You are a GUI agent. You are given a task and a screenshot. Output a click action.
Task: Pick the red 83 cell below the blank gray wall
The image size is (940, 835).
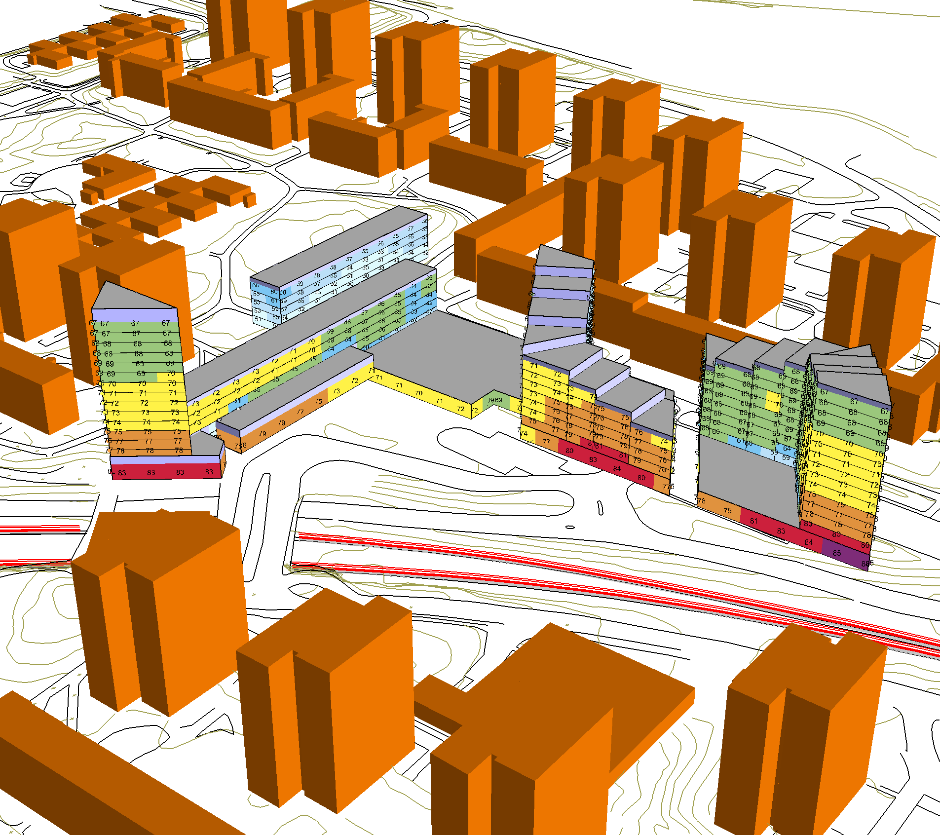tap(781, 531)
